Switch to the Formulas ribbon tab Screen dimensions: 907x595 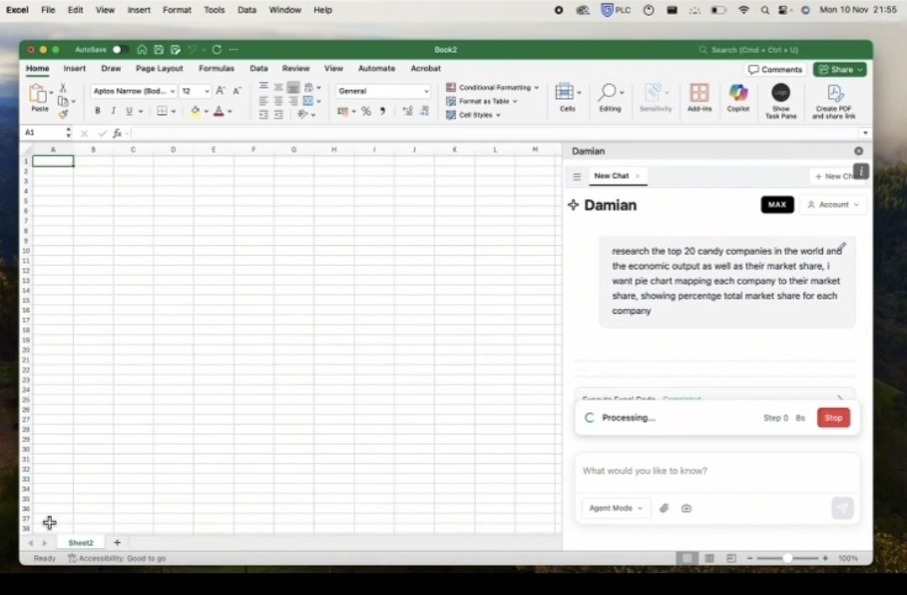(x=217, y=68)
